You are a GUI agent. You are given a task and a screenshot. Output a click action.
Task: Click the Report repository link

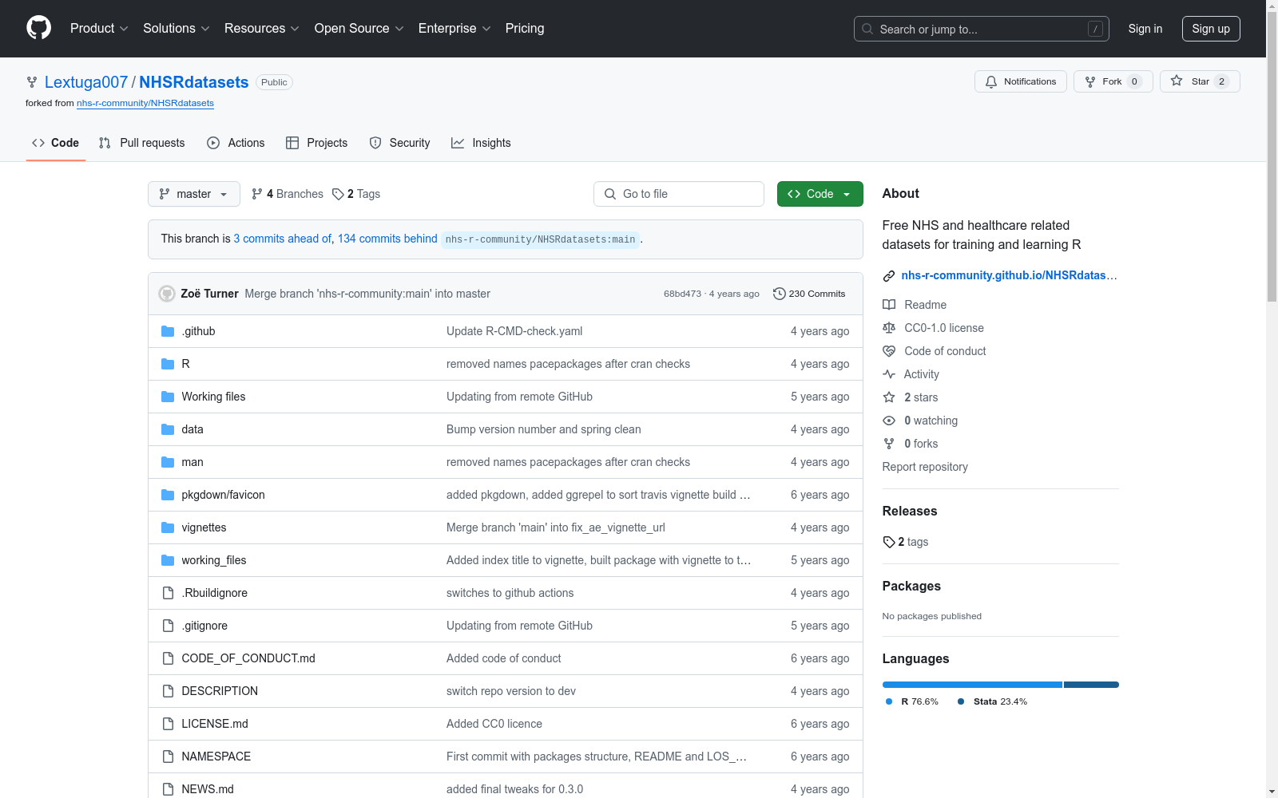pos(925,467)
